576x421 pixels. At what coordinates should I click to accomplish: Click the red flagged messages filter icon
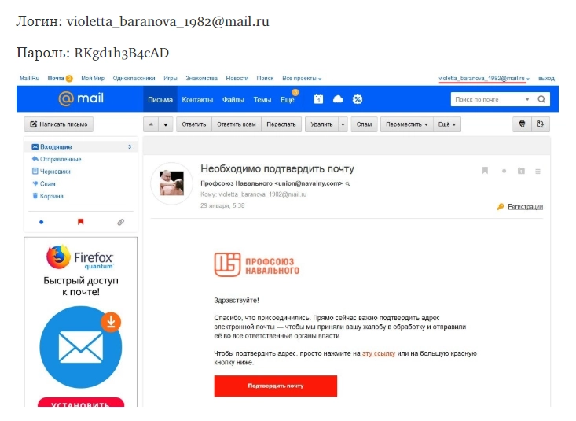click(x=80, y=222)
